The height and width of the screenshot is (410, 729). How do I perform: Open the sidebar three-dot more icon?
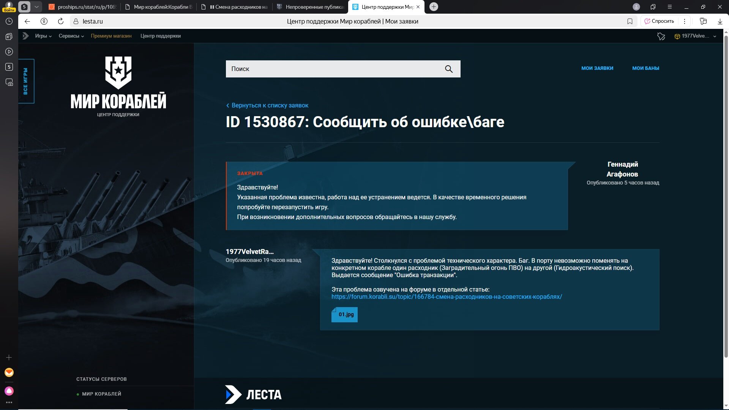click(9, 402)
